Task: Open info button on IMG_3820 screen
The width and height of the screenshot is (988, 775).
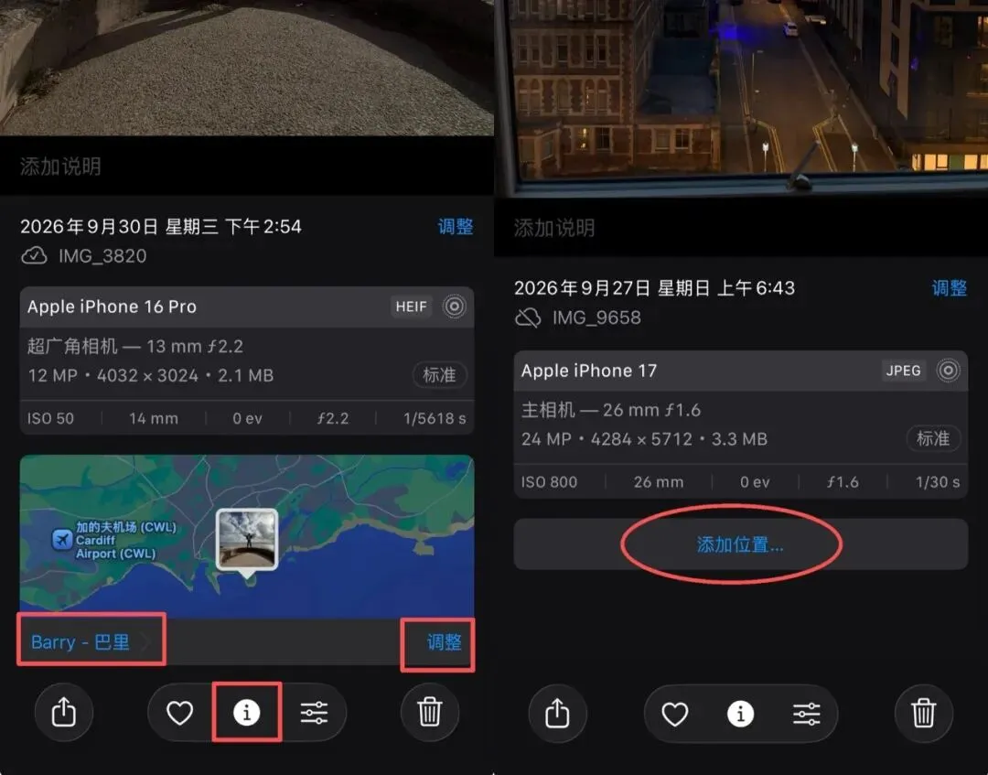Action: [x=246, y=713]
